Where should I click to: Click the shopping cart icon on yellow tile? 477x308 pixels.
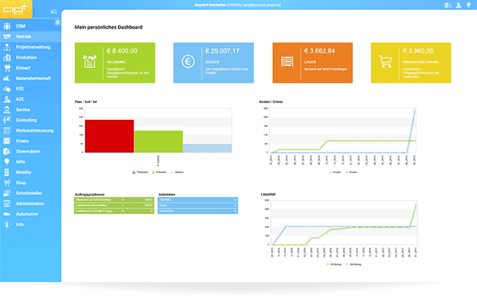point(385,61)
